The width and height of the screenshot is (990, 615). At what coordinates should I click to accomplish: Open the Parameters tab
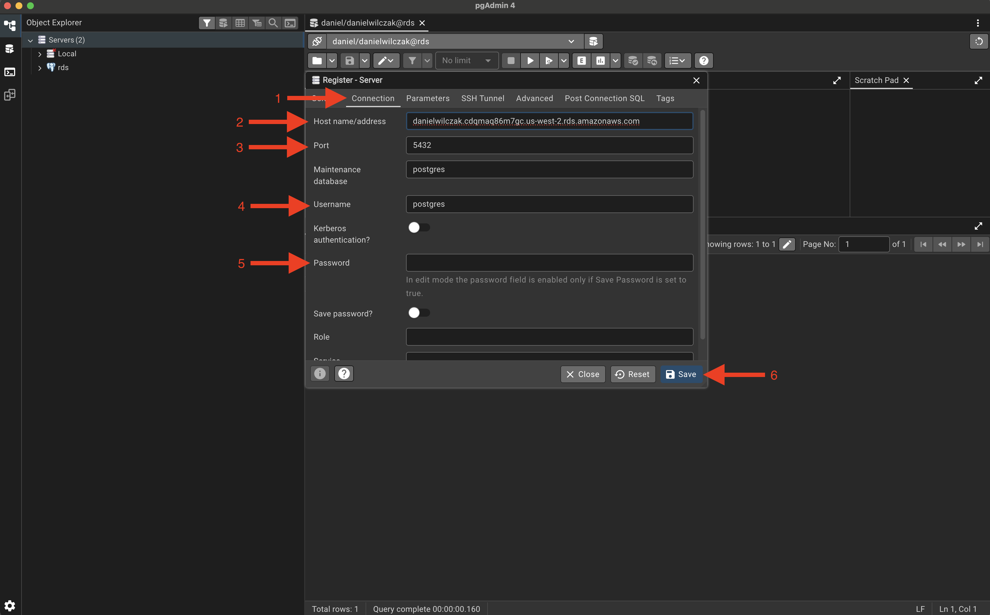[428, 98]
